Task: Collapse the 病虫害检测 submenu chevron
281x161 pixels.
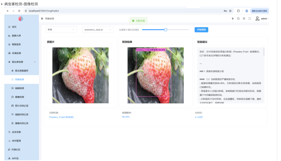Action: (35, 62)
